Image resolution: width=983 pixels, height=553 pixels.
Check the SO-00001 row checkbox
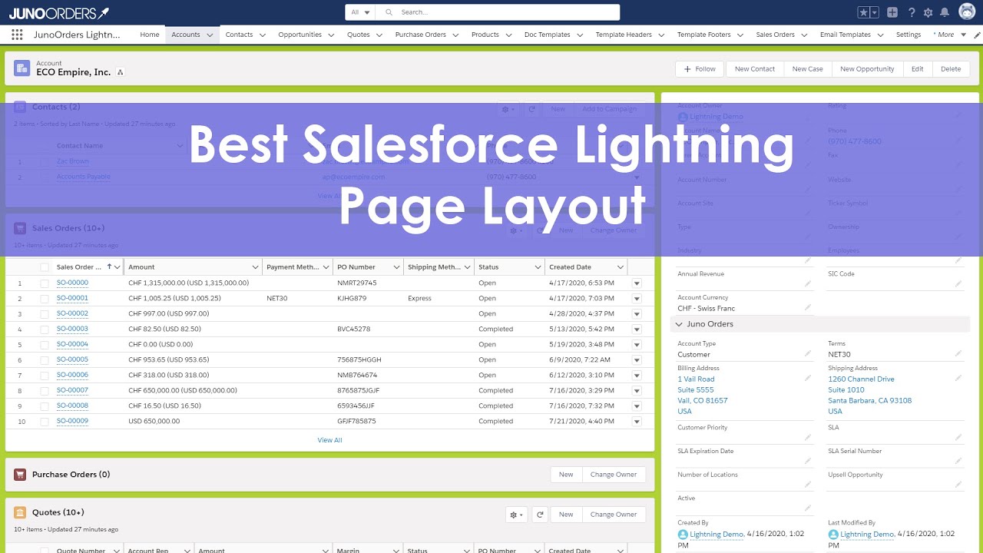tap(45, 299)
